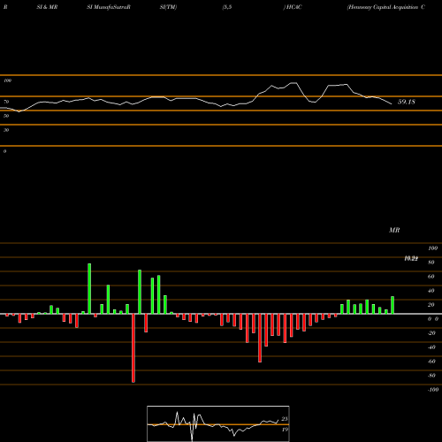Image resolution: width=442 pixels, height=442 pixels.
Task: Click the value 23 in mini chart
Action: pyautogui.click(x=285, y=419)
